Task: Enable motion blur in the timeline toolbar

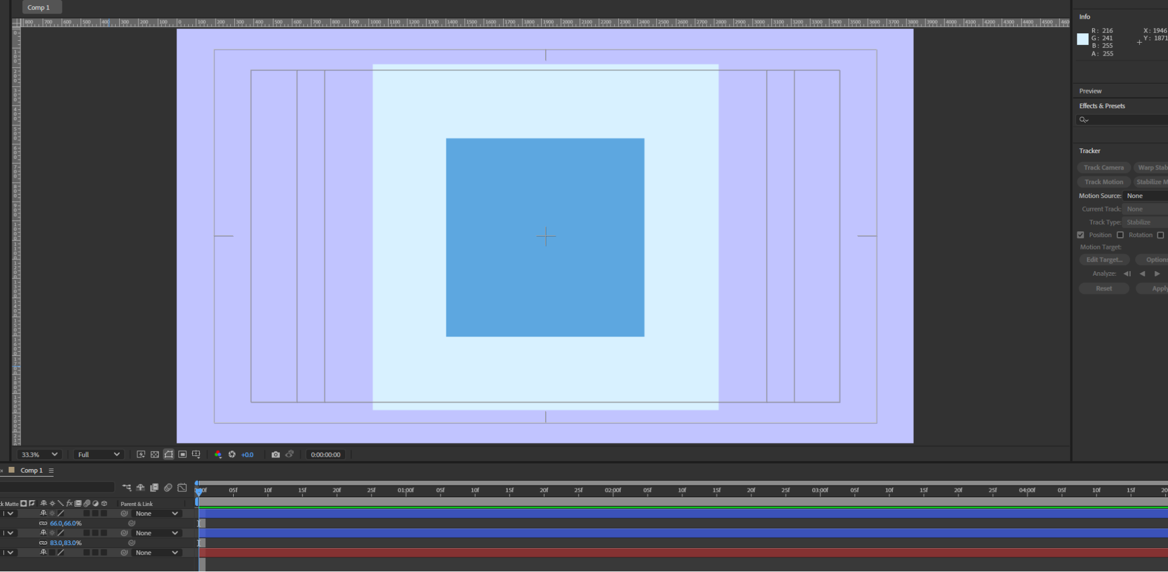Action: pyautogui.click(x=168, y=487)
